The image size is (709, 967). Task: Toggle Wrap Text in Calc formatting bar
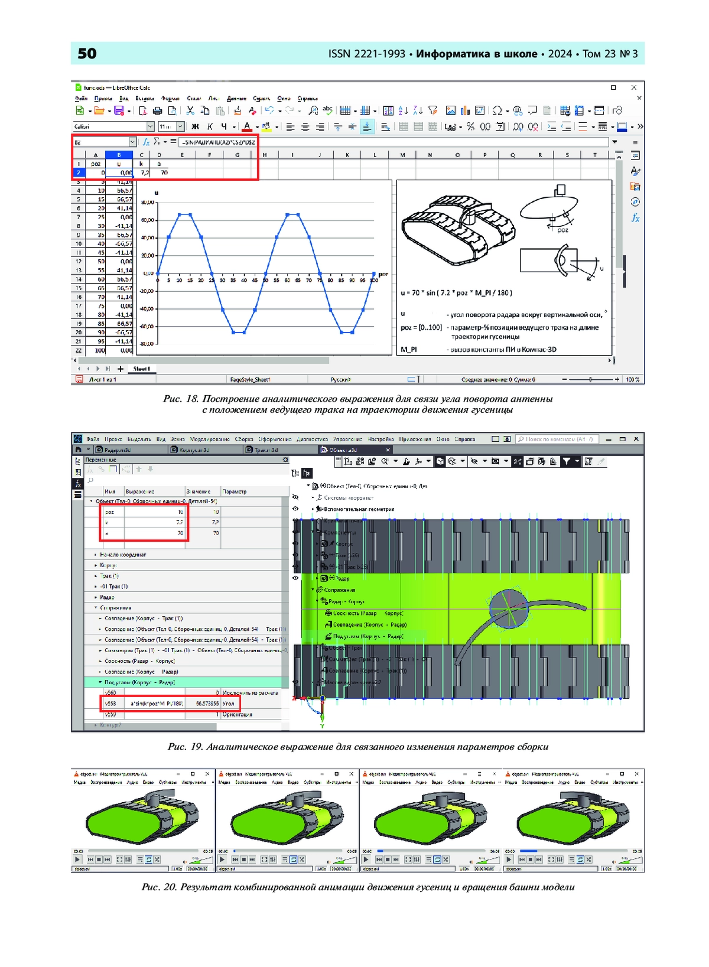pos(385,126)
